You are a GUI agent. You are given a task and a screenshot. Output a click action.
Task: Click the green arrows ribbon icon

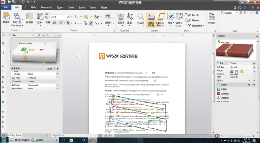(130, 17)
